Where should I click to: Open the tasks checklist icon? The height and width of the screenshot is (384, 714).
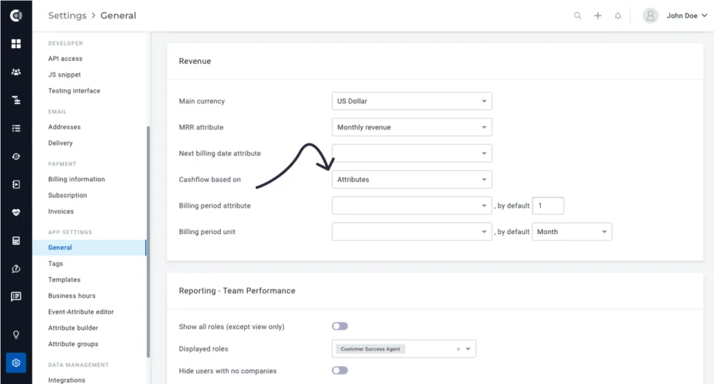[x=16, y=128]
